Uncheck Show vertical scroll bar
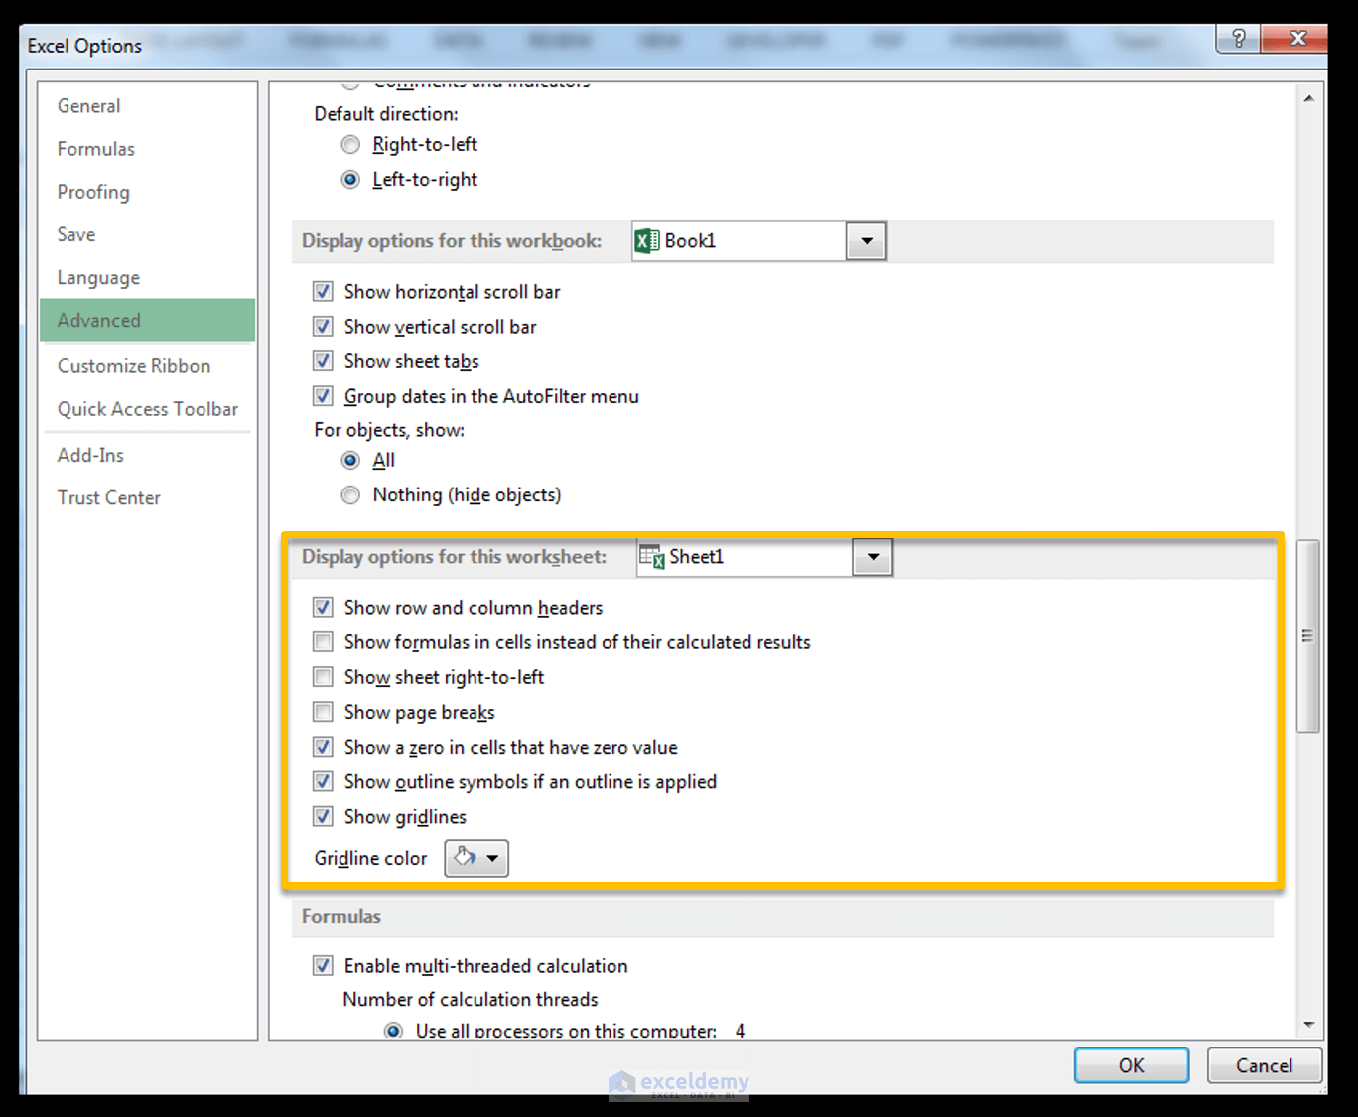This screenshot has height=1117, width=1358. tap(323, 326)
